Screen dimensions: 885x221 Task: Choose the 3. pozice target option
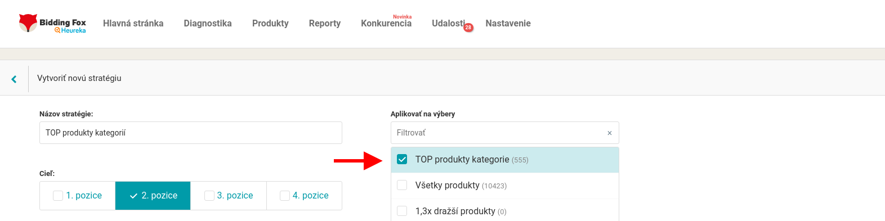(229, 196)
